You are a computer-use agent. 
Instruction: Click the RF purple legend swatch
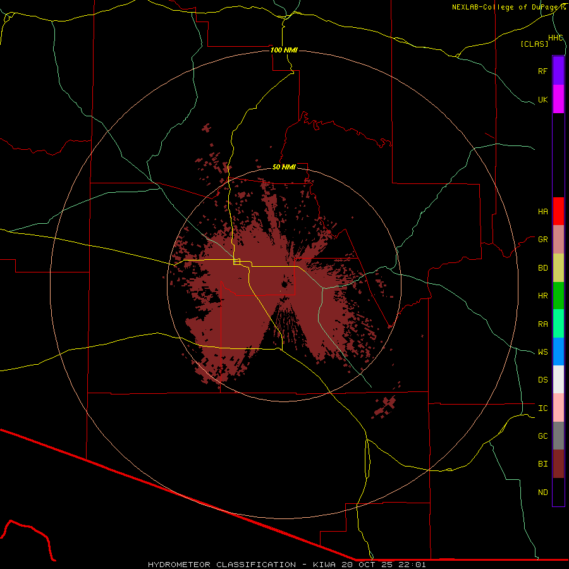point(558,71)
